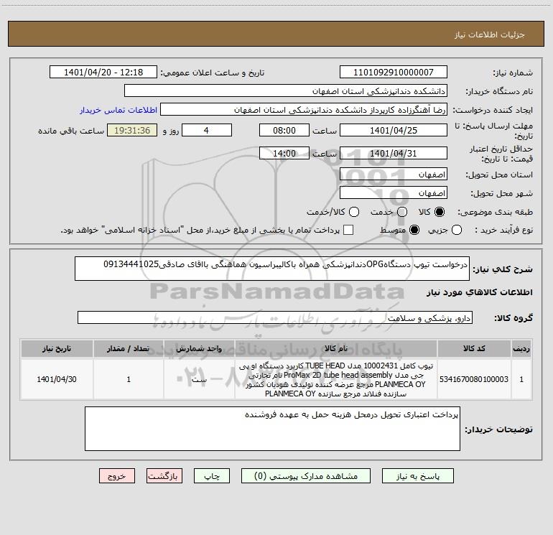The width and height of the screenshot is (553, 535).
Task: Click the delivery city field اصفهان
Action: click(x=394, y=192)
